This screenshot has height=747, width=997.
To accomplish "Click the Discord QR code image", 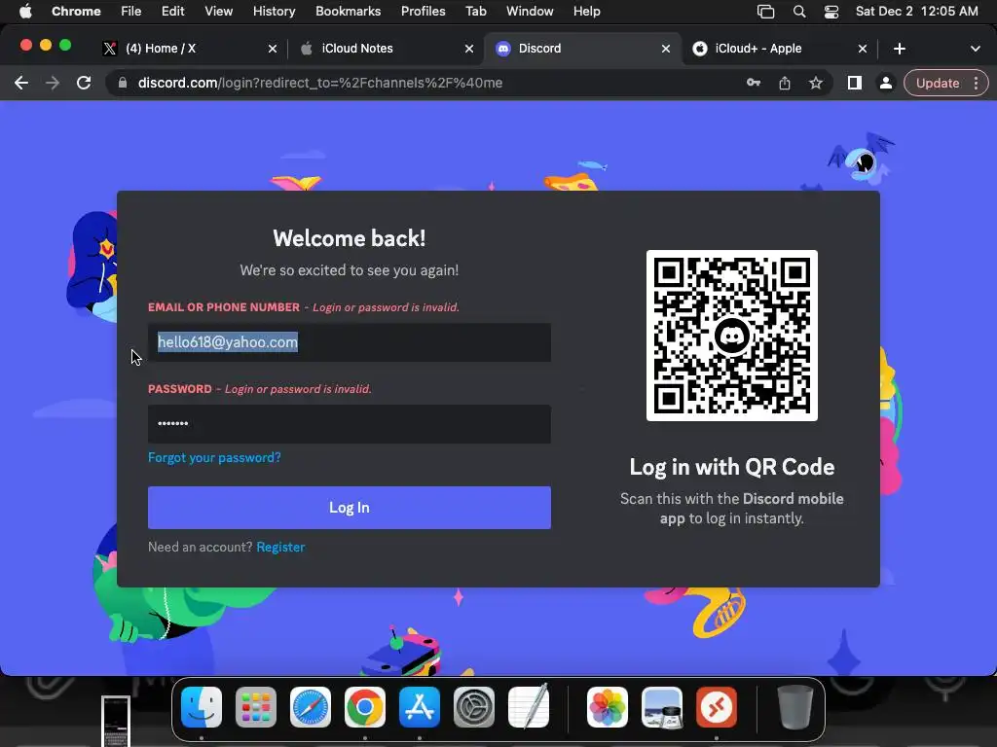I will (732, 336).
